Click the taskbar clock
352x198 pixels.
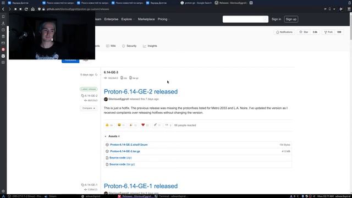click(325, 196)
